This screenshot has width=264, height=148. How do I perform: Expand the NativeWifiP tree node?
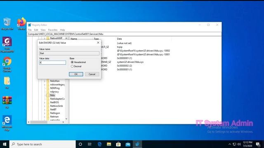[x=45, y=38]
